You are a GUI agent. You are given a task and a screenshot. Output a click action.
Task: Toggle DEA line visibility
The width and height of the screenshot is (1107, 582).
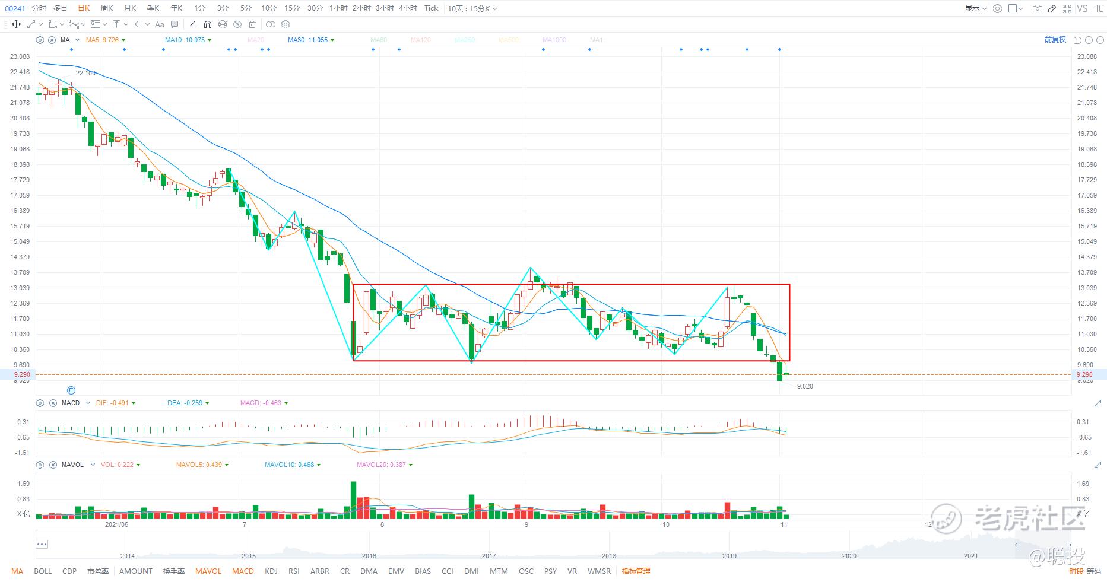click(x=188, y=403)
